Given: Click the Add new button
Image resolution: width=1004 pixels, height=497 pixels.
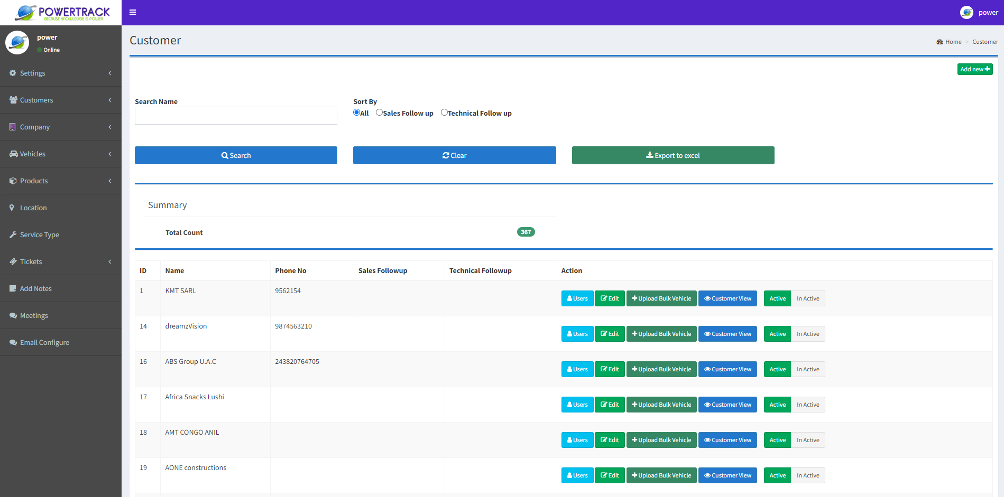Looking at the screenshot, I should coord(974,69).
